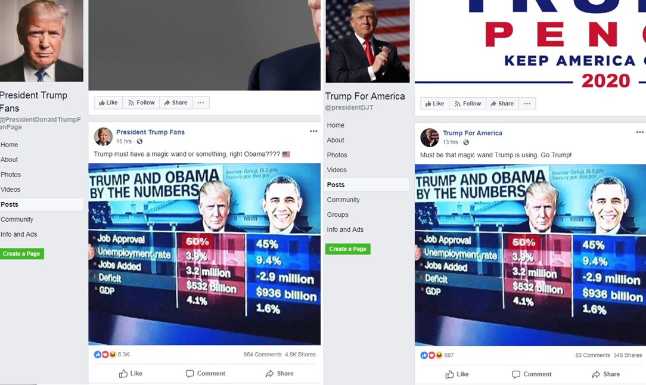Share the President Trump Fans page from header bar
The width and height of the screenshot is (646, 385).
(176, 103)
